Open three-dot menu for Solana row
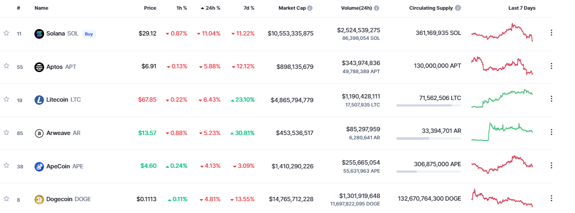Image resolution: width=575 pixels, height=213 pixels. tap(551, 33)
